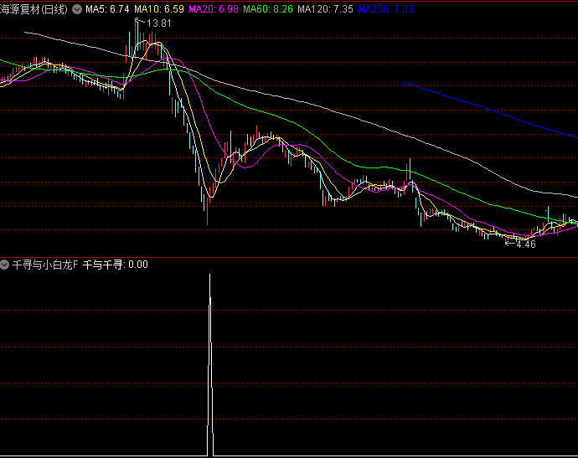Select the stock title 海源复材(日线)

(34, 9)
